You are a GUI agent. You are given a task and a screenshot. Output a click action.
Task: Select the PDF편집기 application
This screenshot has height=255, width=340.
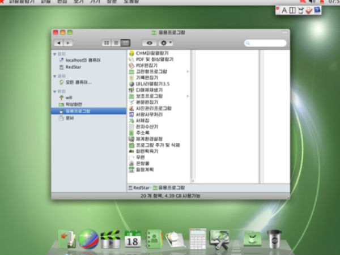(143, 65)
